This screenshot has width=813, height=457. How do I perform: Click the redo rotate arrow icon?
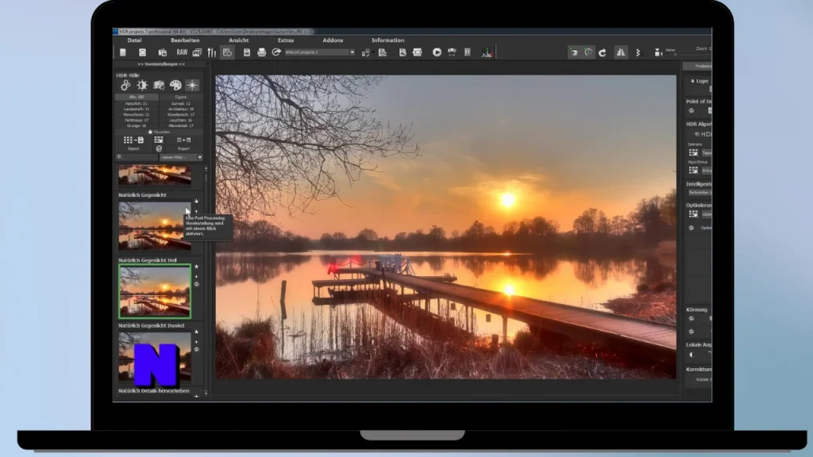pos(603,52)
